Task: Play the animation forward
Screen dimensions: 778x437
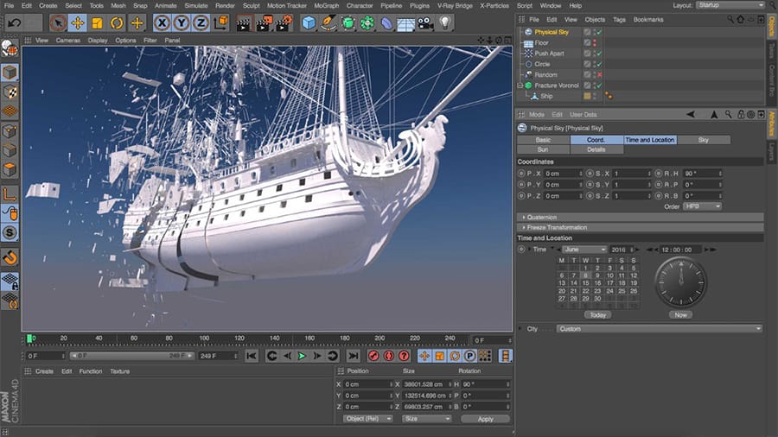Action: [302, 356]
